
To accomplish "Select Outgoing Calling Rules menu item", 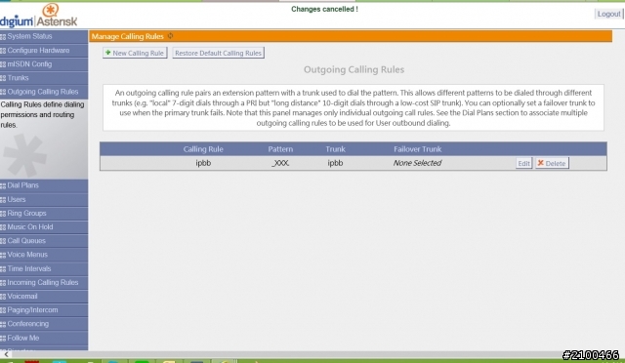I will [x=44, y=92].
